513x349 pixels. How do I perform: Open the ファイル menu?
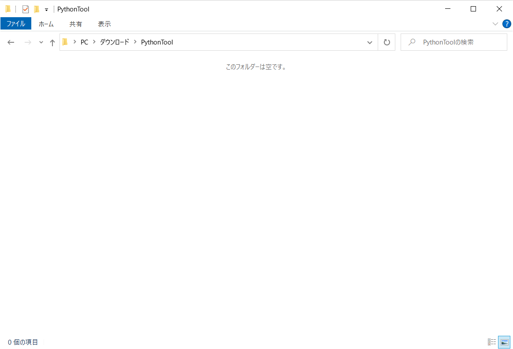(x=16, y=24)
